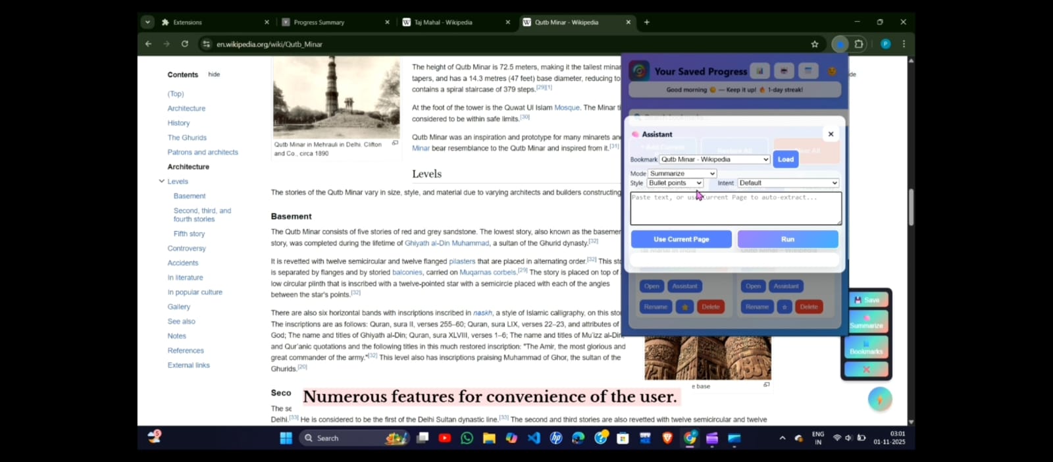Select the Qutb Minar - Wikipedia tab
Image resolution: width=1053 pixels, height=462 pixels.
pyautogui.click(x=577, y=22)
